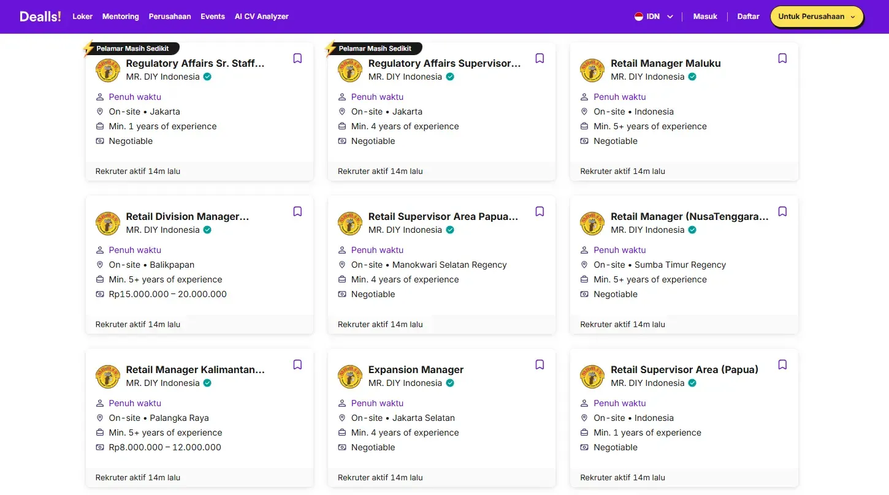Click the Daftar register link
The image size is (889, 495).
(748, 17)
